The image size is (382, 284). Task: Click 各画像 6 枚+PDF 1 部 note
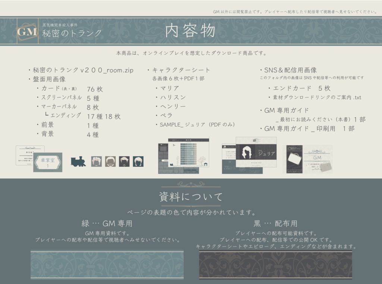point(178,79)
